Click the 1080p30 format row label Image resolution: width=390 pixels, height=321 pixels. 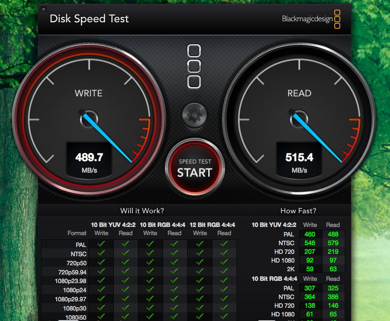(x=74, y=309)
